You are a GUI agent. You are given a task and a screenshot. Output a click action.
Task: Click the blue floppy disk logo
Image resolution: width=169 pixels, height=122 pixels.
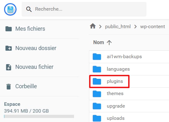point(10,9)
